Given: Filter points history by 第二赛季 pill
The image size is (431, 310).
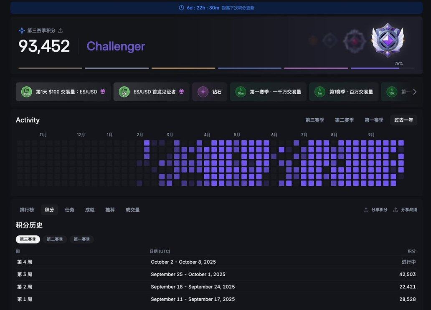Looking at the screenshot, I should 55,239.
